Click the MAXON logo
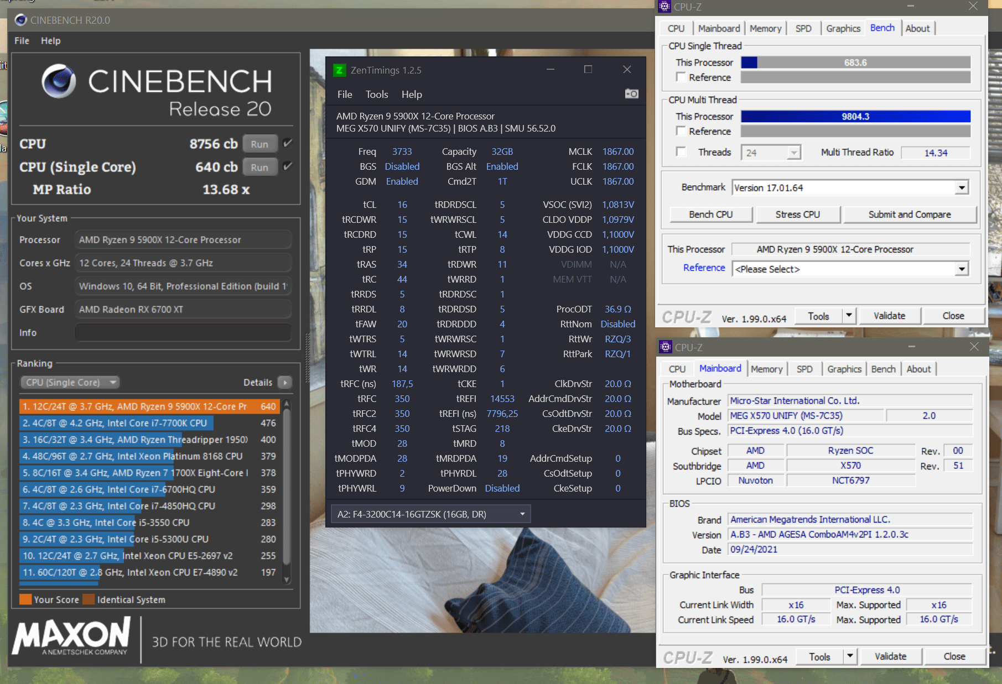 (x=72, y=636)
